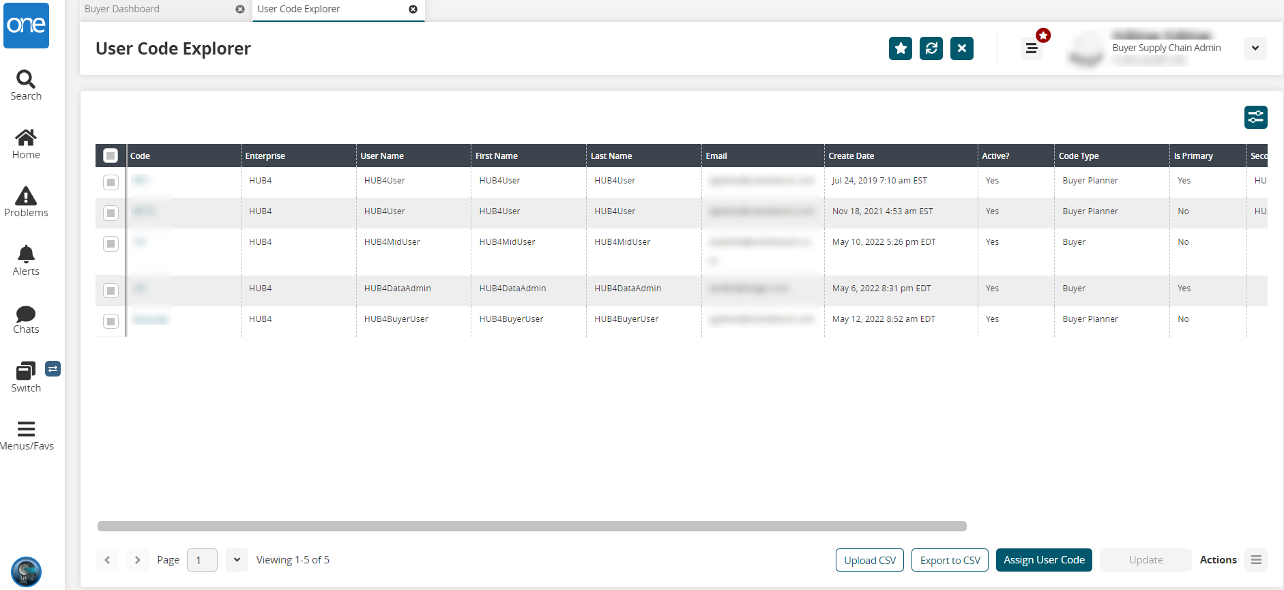Go to Home from sidebar
Viewport: 1284px width, 590px height.
pos(26,145)
